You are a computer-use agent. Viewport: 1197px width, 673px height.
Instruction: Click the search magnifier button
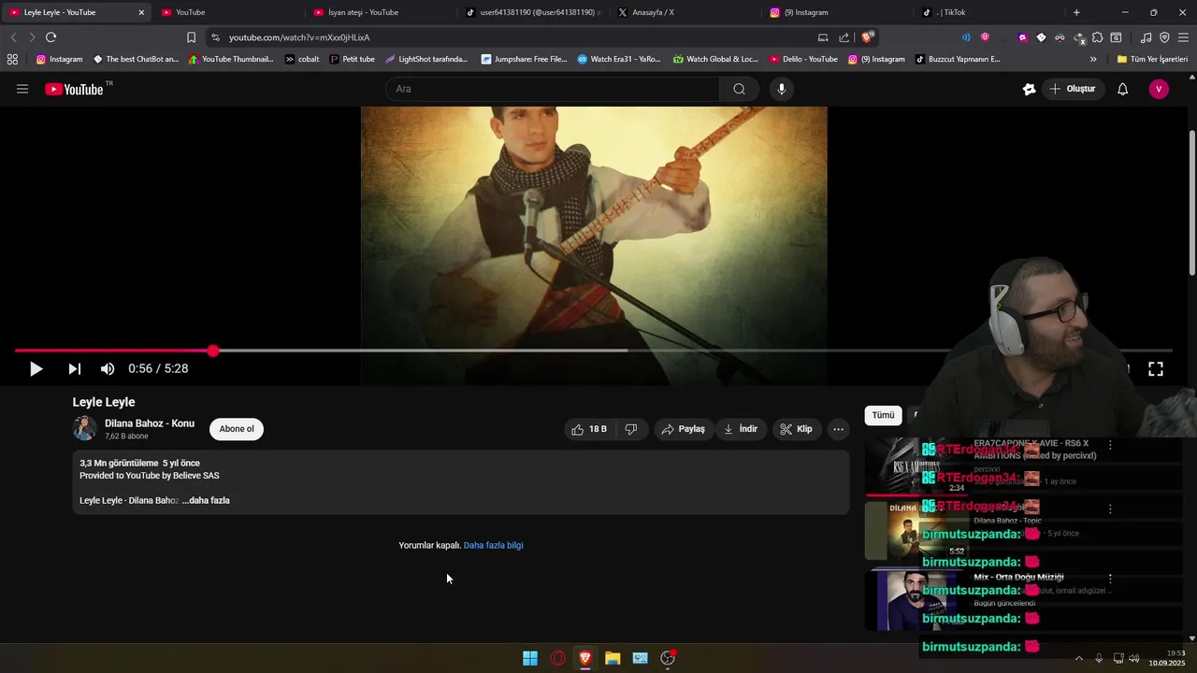(739, 89)
